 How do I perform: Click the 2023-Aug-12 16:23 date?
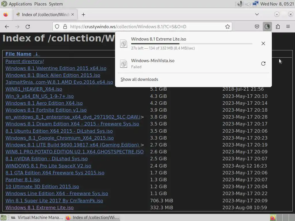[x=245, y=166]
